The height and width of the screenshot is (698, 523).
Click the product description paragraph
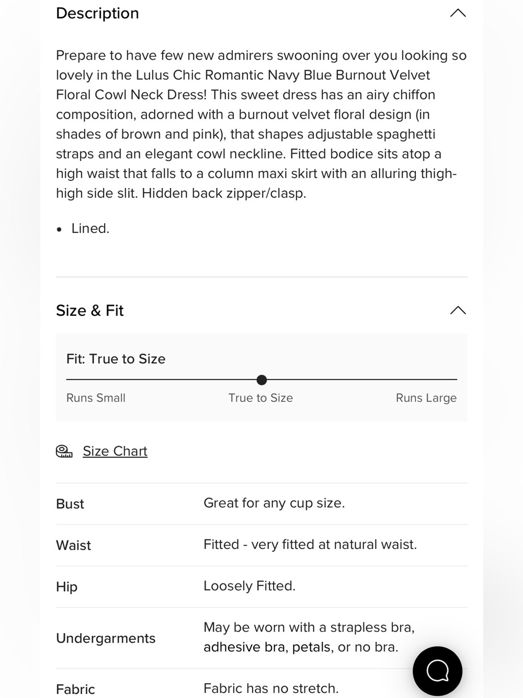point(261,124)
